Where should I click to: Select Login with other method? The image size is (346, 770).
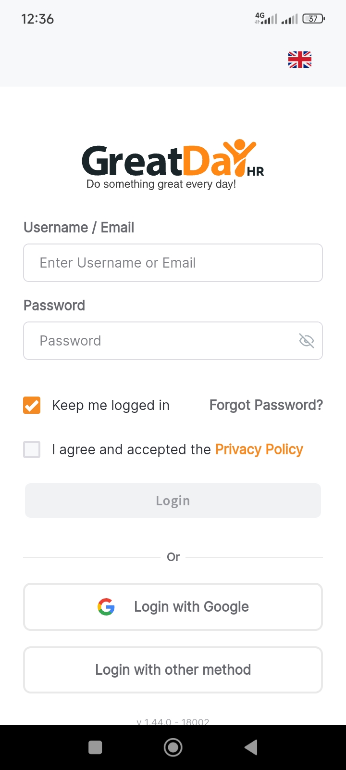(173, 669)
